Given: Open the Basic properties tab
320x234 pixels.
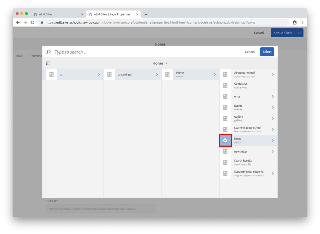Looking at the screenshot, I should pos(19,56).
